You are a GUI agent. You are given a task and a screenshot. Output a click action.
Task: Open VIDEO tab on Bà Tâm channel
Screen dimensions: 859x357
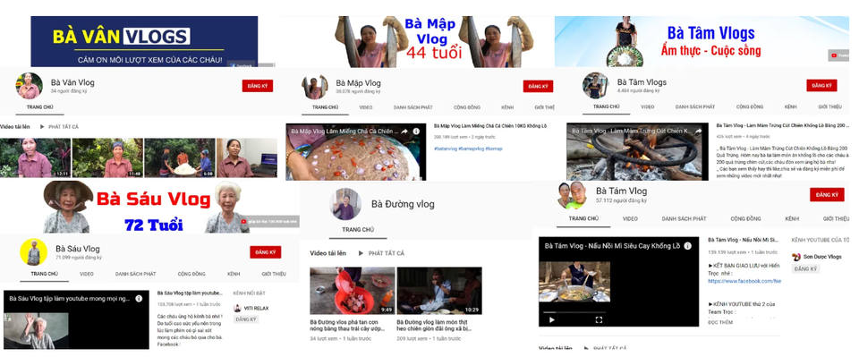(x=648, y=106)
